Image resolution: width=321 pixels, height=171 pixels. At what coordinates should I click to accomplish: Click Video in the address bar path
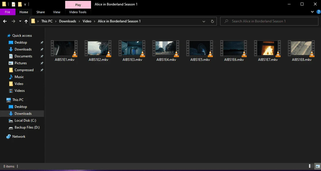(x=87, y=21)
